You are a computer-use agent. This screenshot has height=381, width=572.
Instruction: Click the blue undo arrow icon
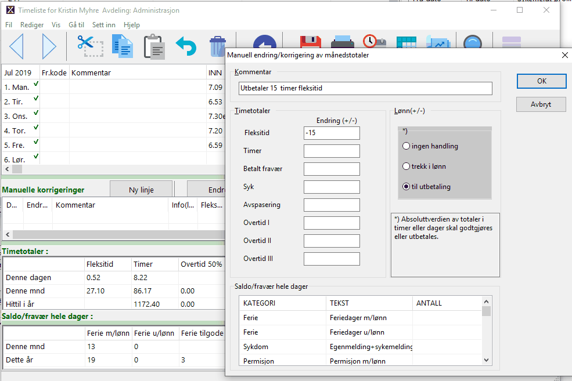186,46
